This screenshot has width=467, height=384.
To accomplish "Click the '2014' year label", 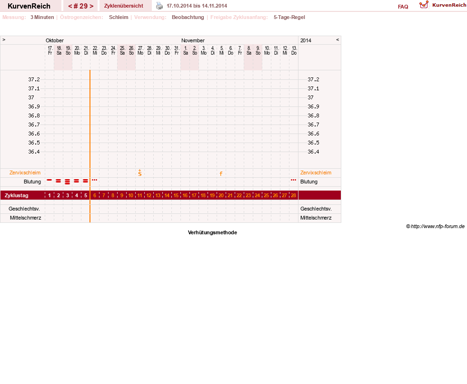I will coord(306,40).
